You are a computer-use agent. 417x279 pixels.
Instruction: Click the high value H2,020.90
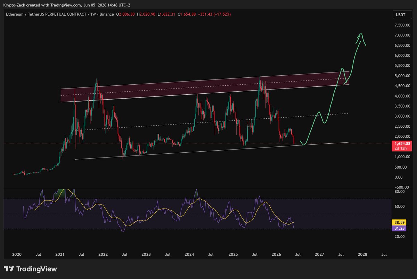[146, 14]
